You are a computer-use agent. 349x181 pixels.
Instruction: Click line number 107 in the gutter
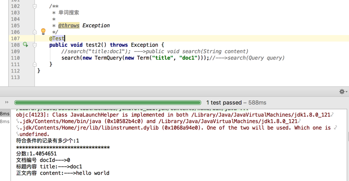[16, 38]
